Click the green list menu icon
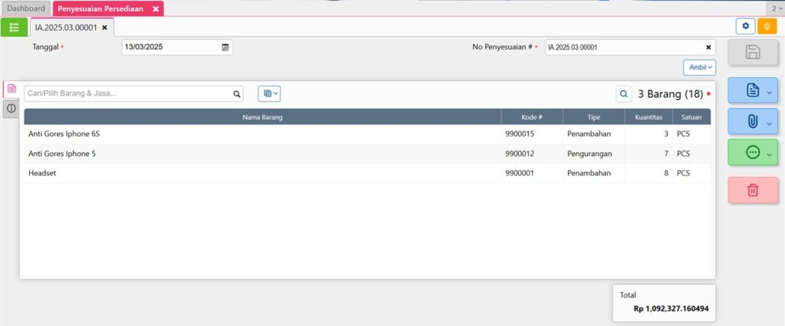 pyautogui.click(x=14, y=27)
